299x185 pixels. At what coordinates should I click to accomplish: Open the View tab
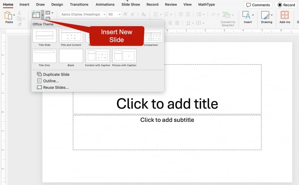(188, 4)
